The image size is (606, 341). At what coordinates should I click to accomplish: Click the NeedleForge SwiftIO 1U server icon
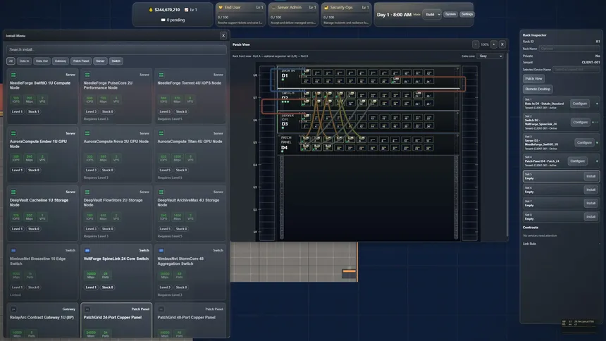[13, 74]
